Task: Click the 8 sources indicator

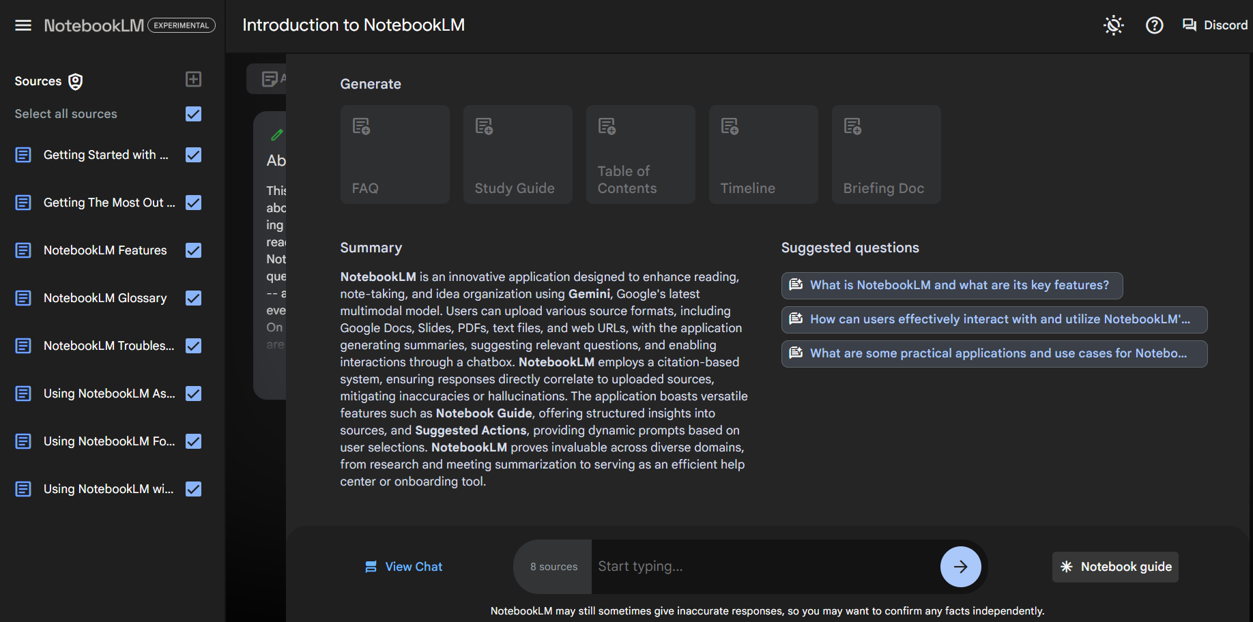Action: point(553,567)
